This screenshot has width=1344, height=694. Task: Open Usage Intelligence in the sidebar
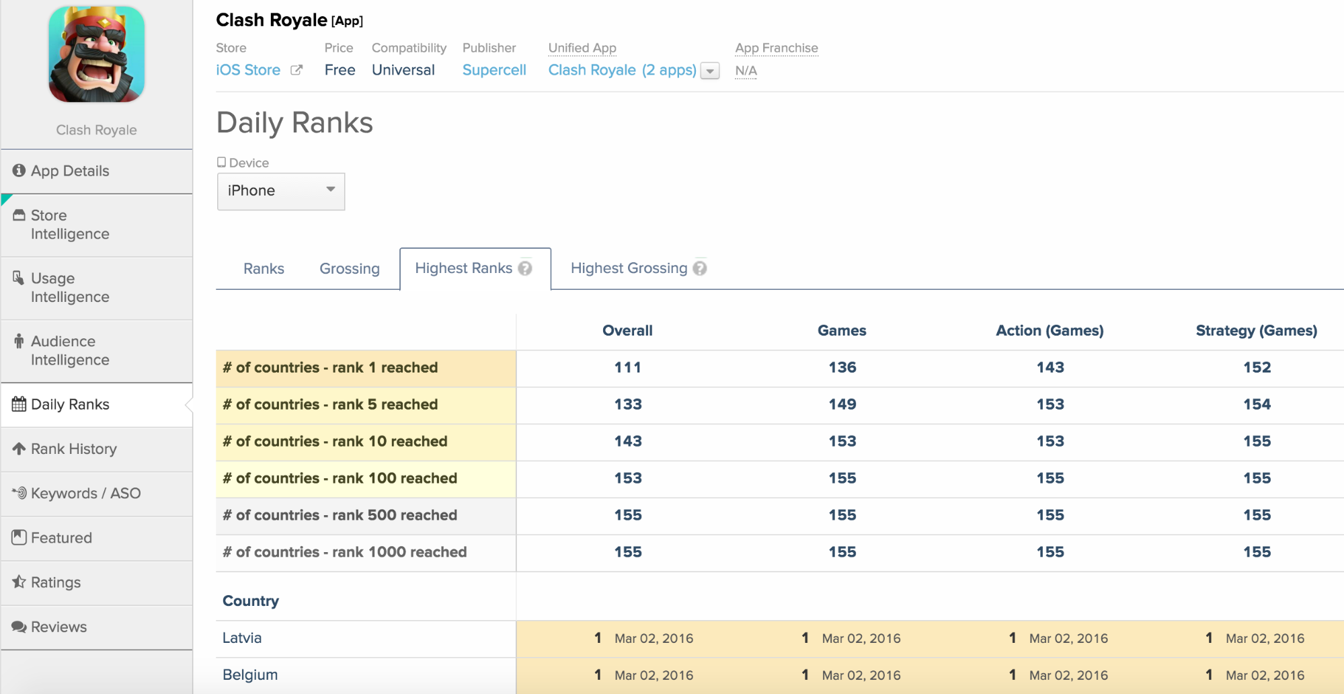click(97, 288)
